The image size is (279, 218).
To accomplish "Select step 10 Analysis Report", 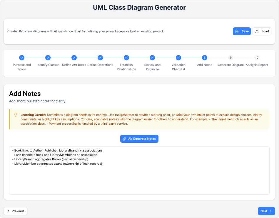I will coord(257,58).
